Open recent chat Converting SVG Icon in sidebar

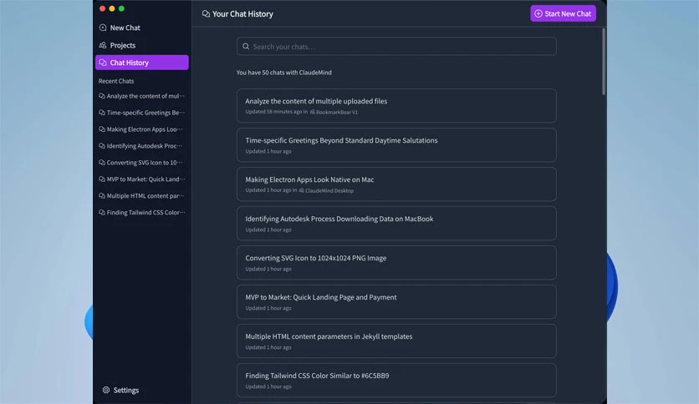pyautogui.click(x=142, y=163)
